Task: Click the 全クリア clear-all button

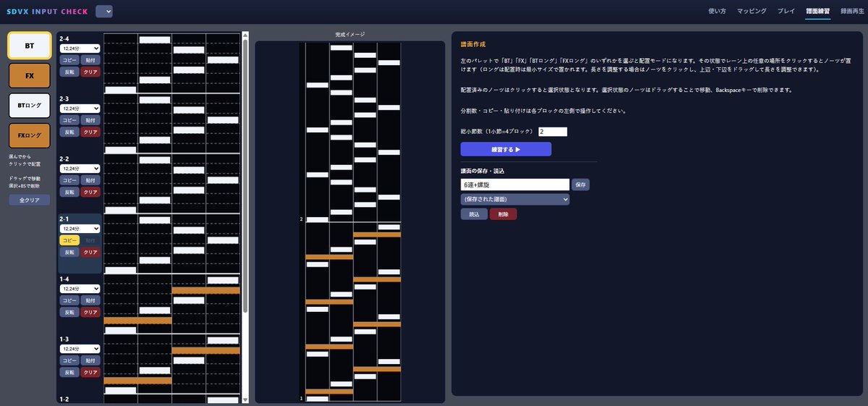Action: pyautogui.click(x=30, y=200)
